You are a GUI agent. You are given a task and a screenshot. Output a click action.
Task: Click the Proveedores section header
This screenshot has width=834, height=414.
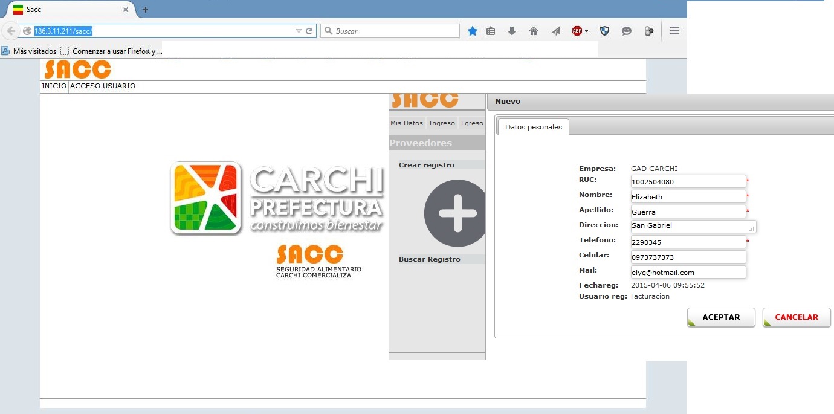coord(437,143)
